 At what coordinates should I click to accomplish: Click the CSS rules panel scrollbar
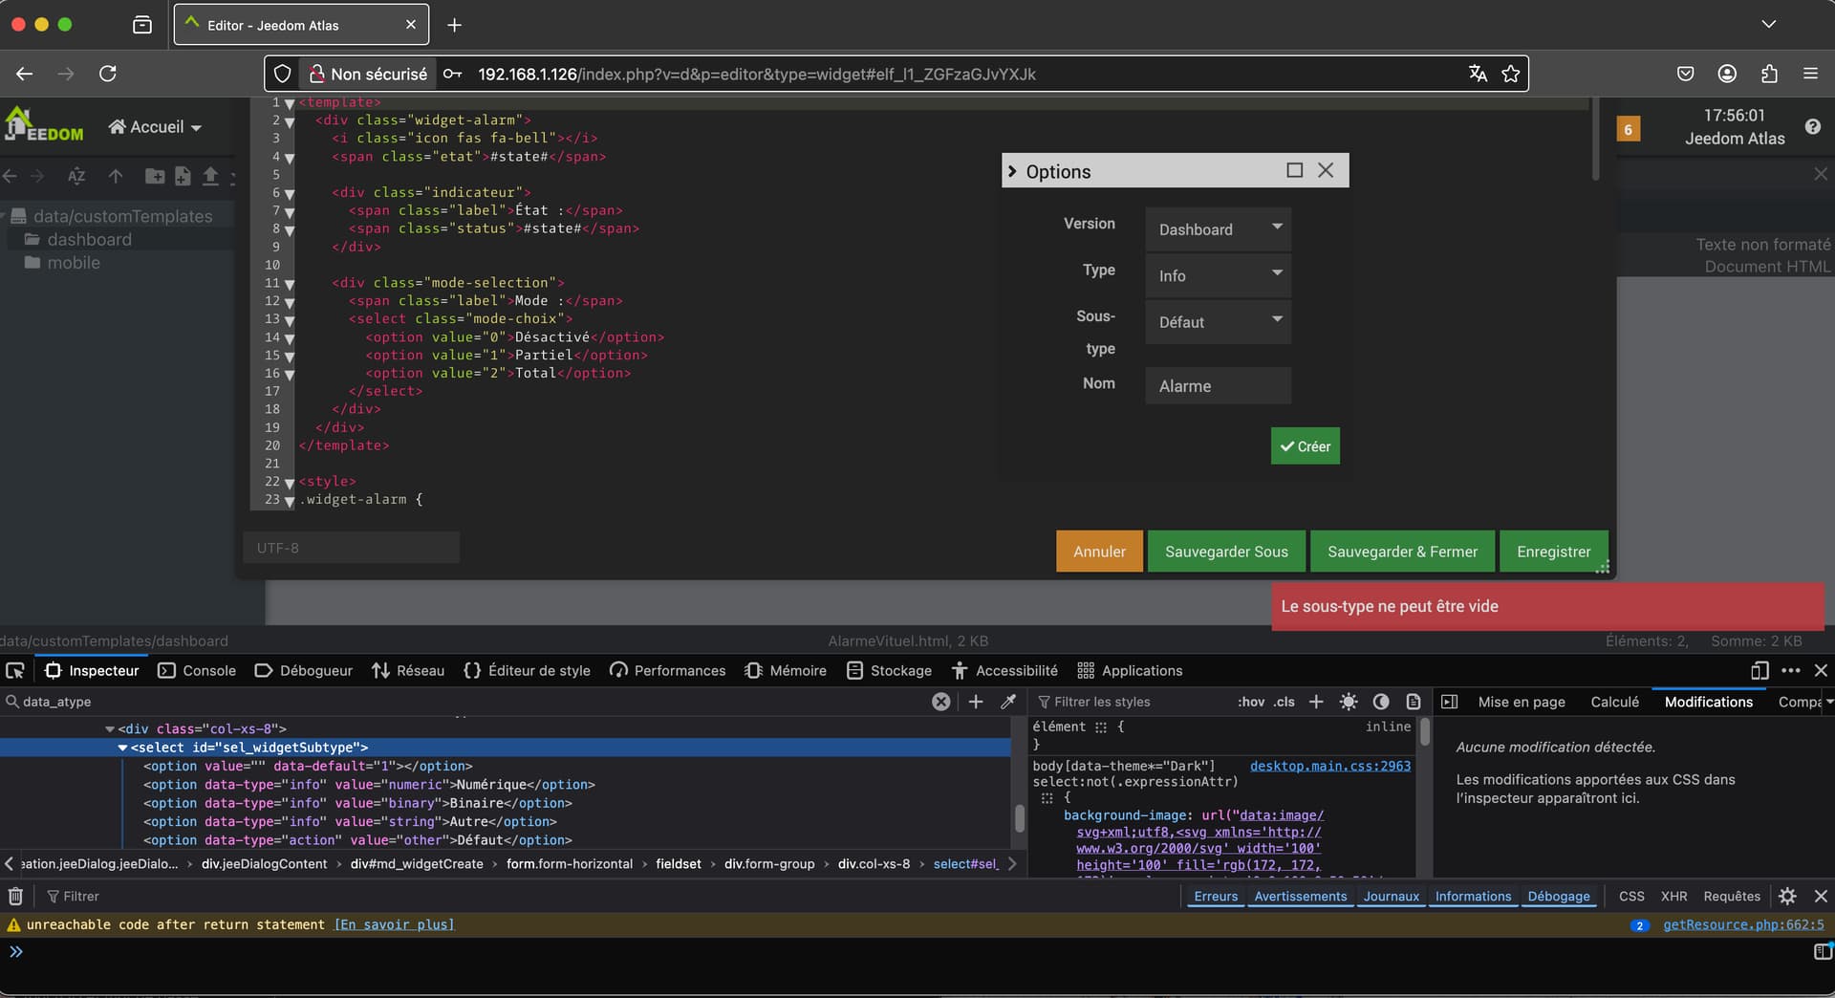click(x=1425, y=733)
